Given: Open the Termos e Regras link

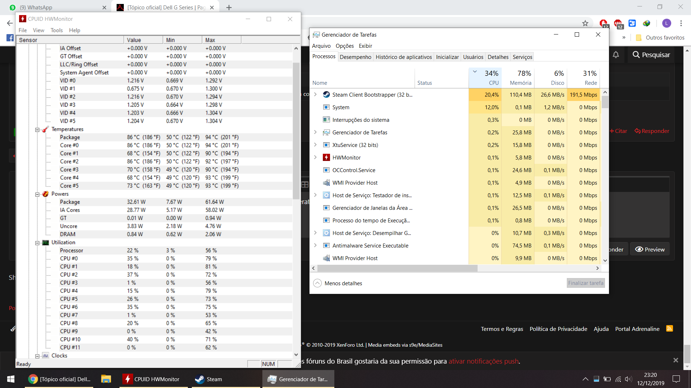Looking at the screenshot, I should pyautogui.click(x=502, y=329).
